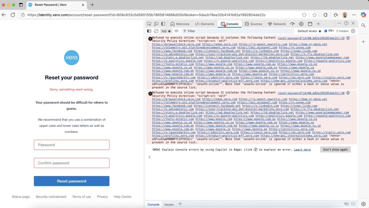The image size is (369, 208).
Task: Open the Help Centre link
Action: point(122,197)
